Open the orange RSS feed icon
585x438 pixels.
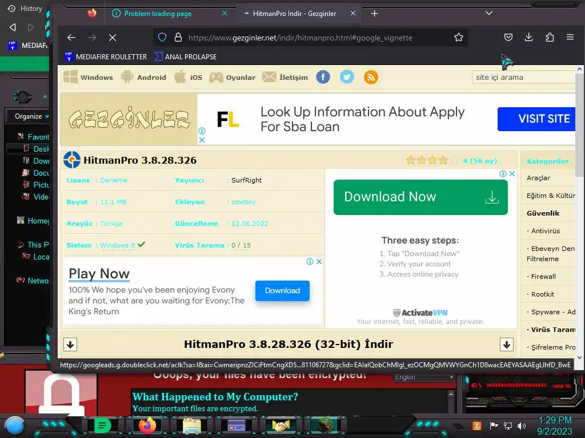pos(371,77)
